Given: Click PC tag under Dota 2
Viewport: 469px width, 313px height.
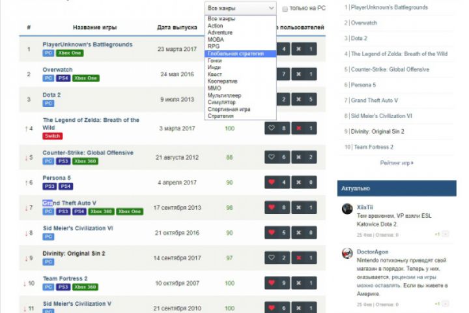Looking at the screenshot, I should pyautogui.click(x=48, y=103).
